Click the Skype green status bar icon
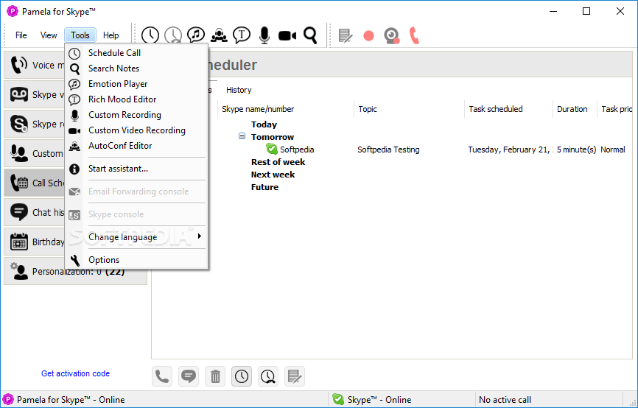638x408 pixels. 337,399
